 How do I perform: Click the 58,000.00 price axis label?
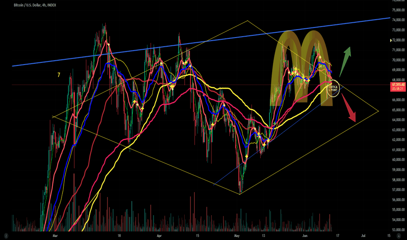coord(398,180)
